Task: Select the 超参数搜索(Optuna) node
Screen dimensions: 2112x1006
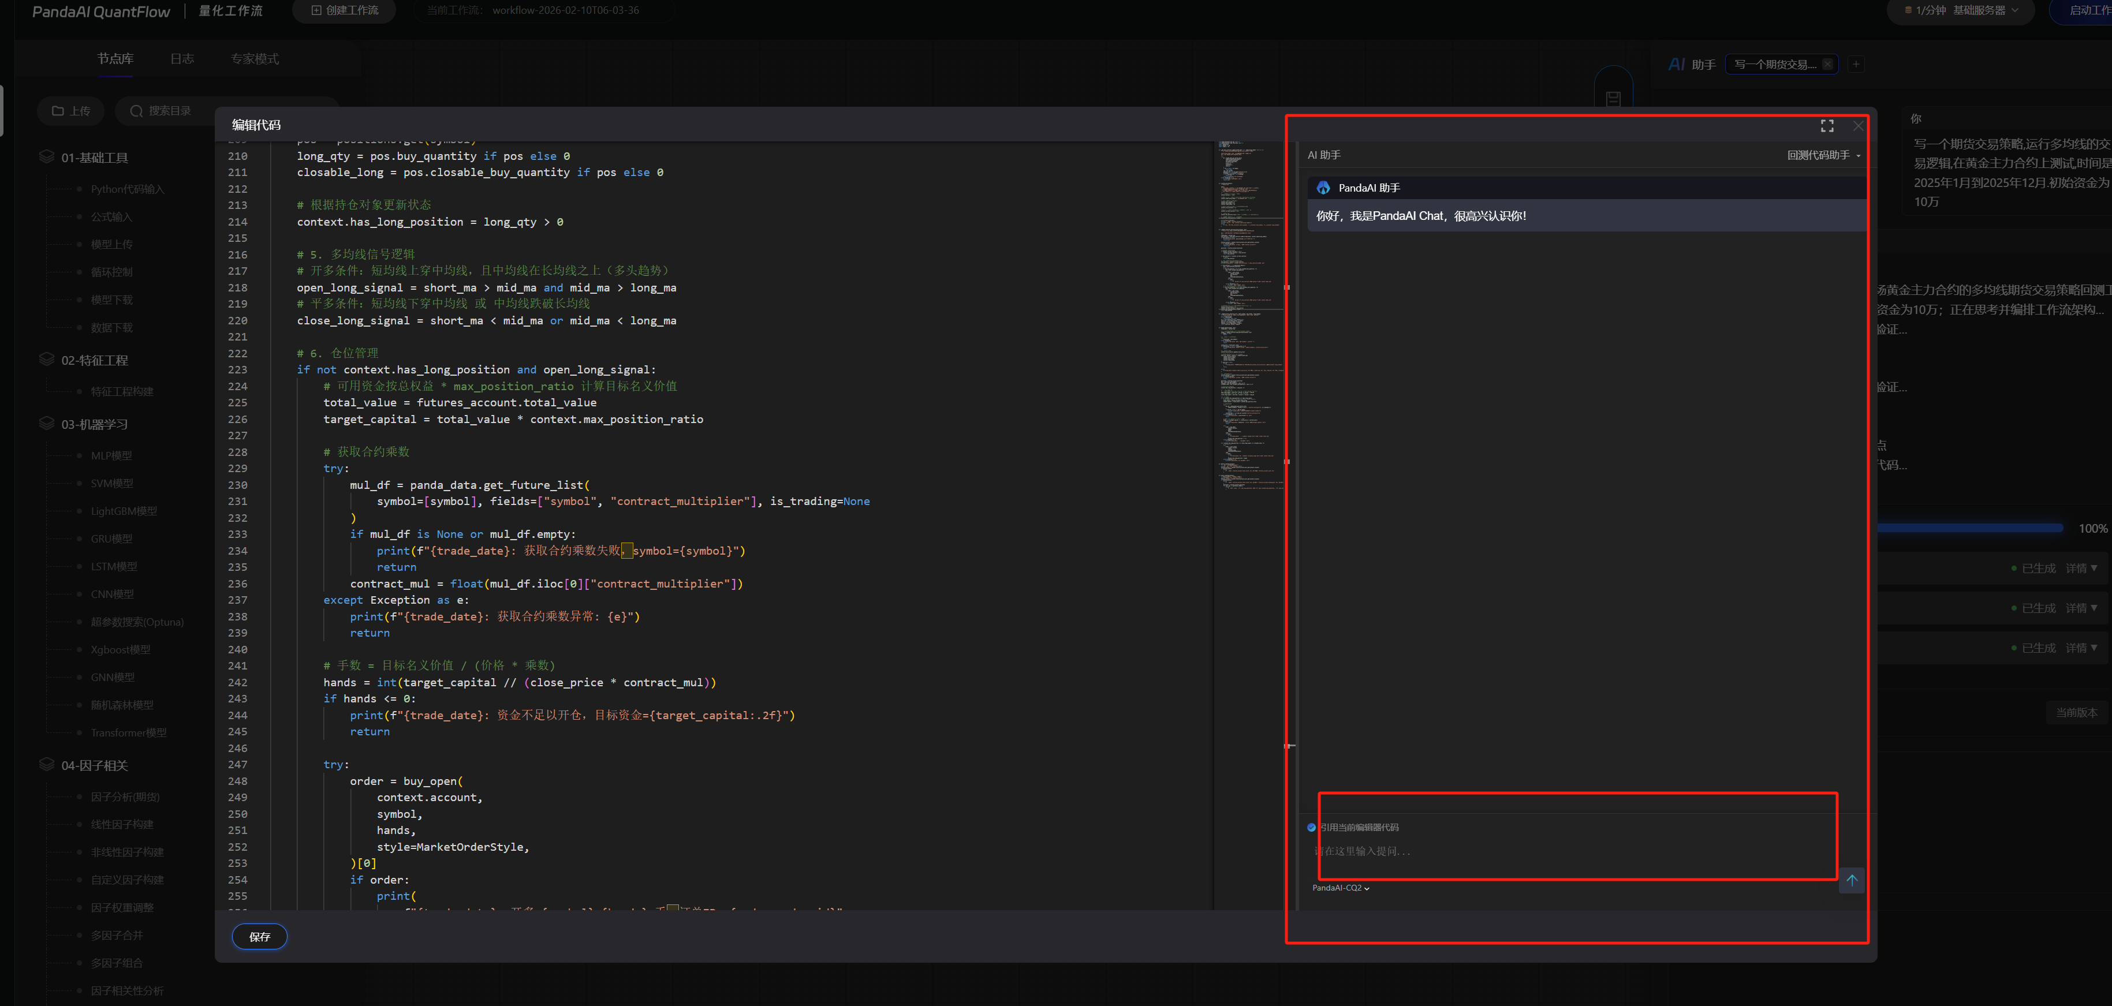Action: click(x=137, y=622)
